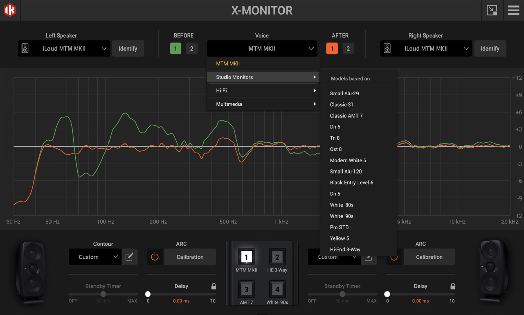The height and width of the screenshot is (315, 524).
Task: Toggle BEFORE curve 2 button
Action: coord(192,49)
